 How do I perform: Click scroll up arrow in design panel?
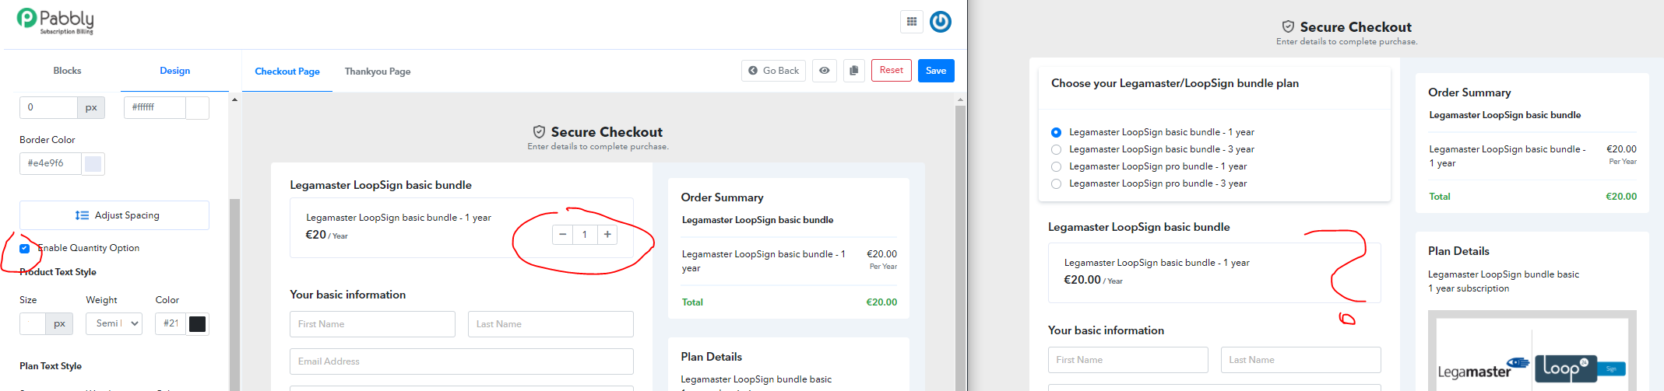[x=234, y=99]
